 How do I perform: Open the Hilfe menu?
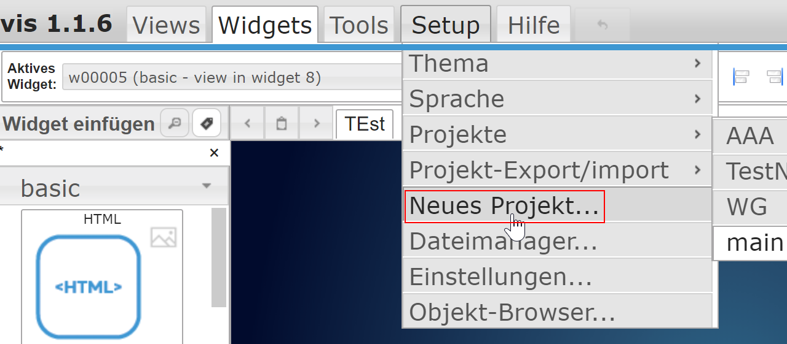click(x=534, y=25)
